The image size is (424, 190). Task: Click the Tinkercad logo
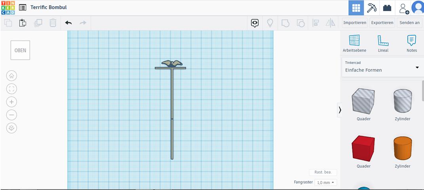coord(8,8)
